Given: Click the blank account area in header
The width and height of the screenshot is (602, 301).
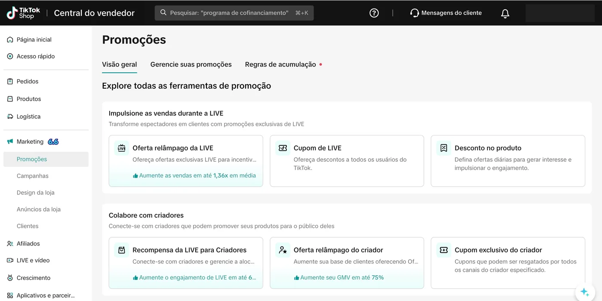Looking at the screenshot, I should point(560,13).
